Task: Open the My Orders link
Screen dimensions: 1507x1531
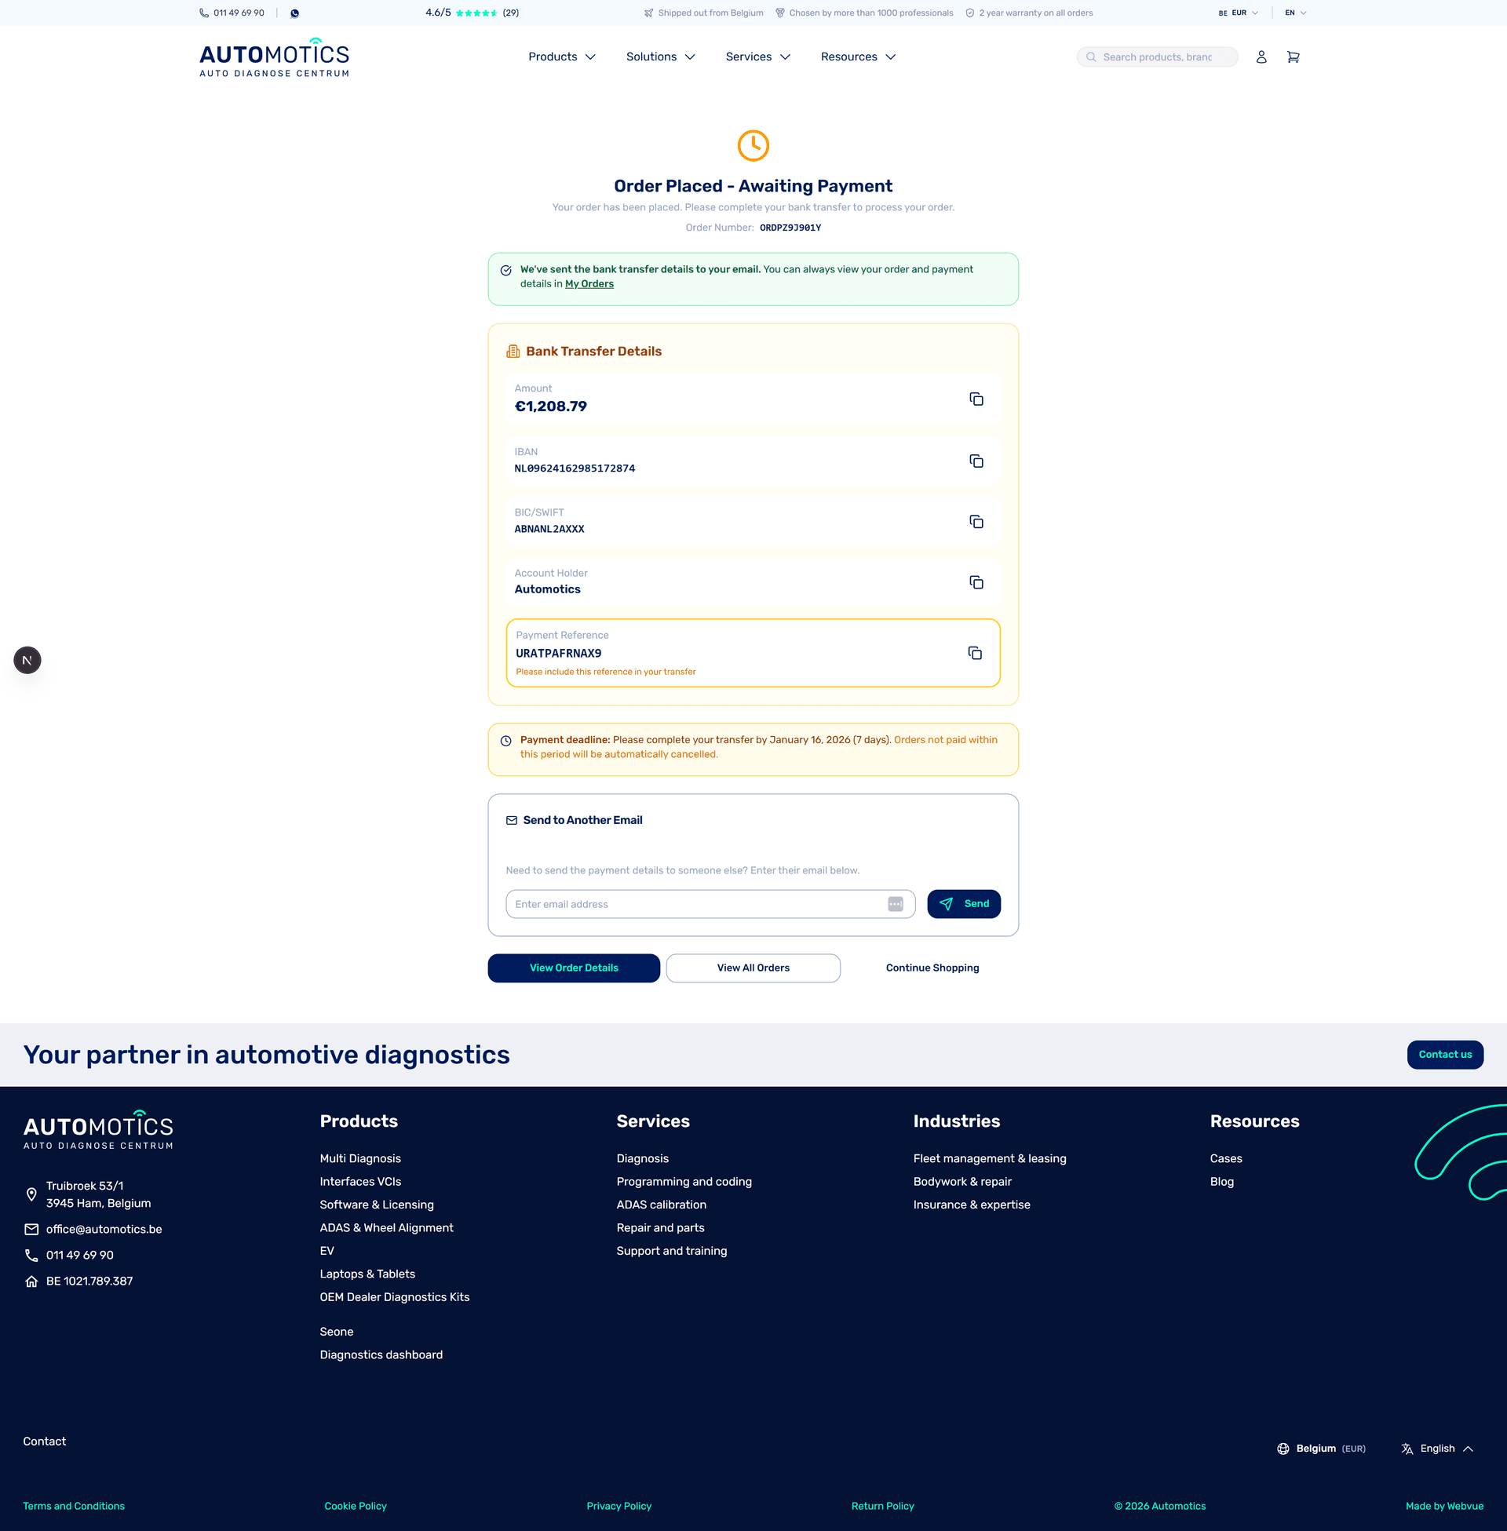Action: [589, 284]
